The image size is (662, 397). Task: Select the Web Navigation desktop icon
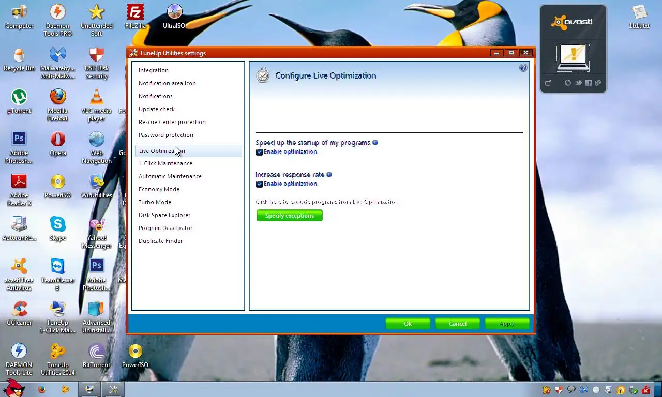pyautogui.click(x=96, y=148)
